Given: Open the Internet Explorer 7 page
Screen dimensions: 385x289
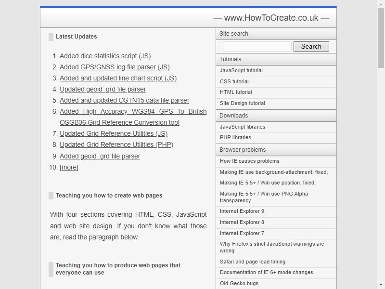Looking at the screenshot, I should point(276,233).
